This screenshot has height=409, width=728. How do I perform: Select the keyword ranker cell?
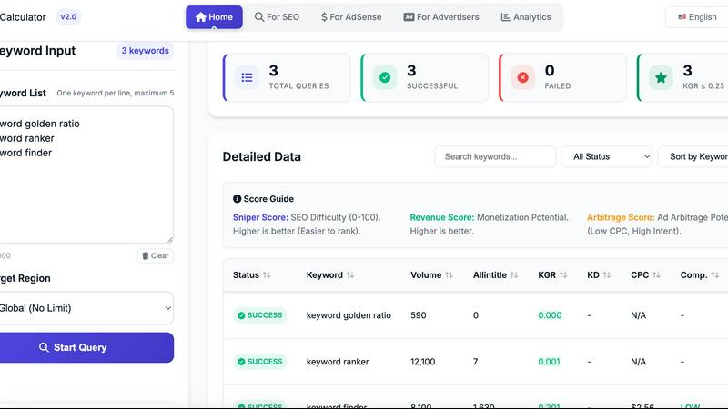[x=338, y=362]
